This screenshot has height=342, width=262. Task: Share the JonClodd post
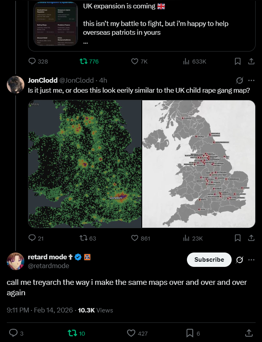(251, 238)
